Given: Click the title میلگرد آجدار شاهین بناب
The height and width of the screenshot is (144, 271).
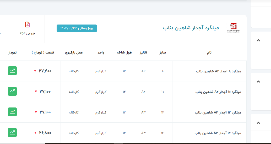Looking at the screenshot, I should [191, 28].
